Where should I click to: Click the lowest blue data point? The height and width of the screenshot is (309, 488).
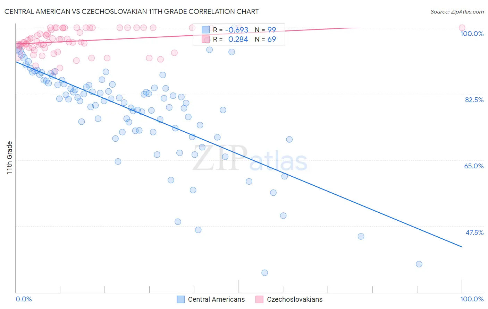pyautogui.click(x=264, y=273)
